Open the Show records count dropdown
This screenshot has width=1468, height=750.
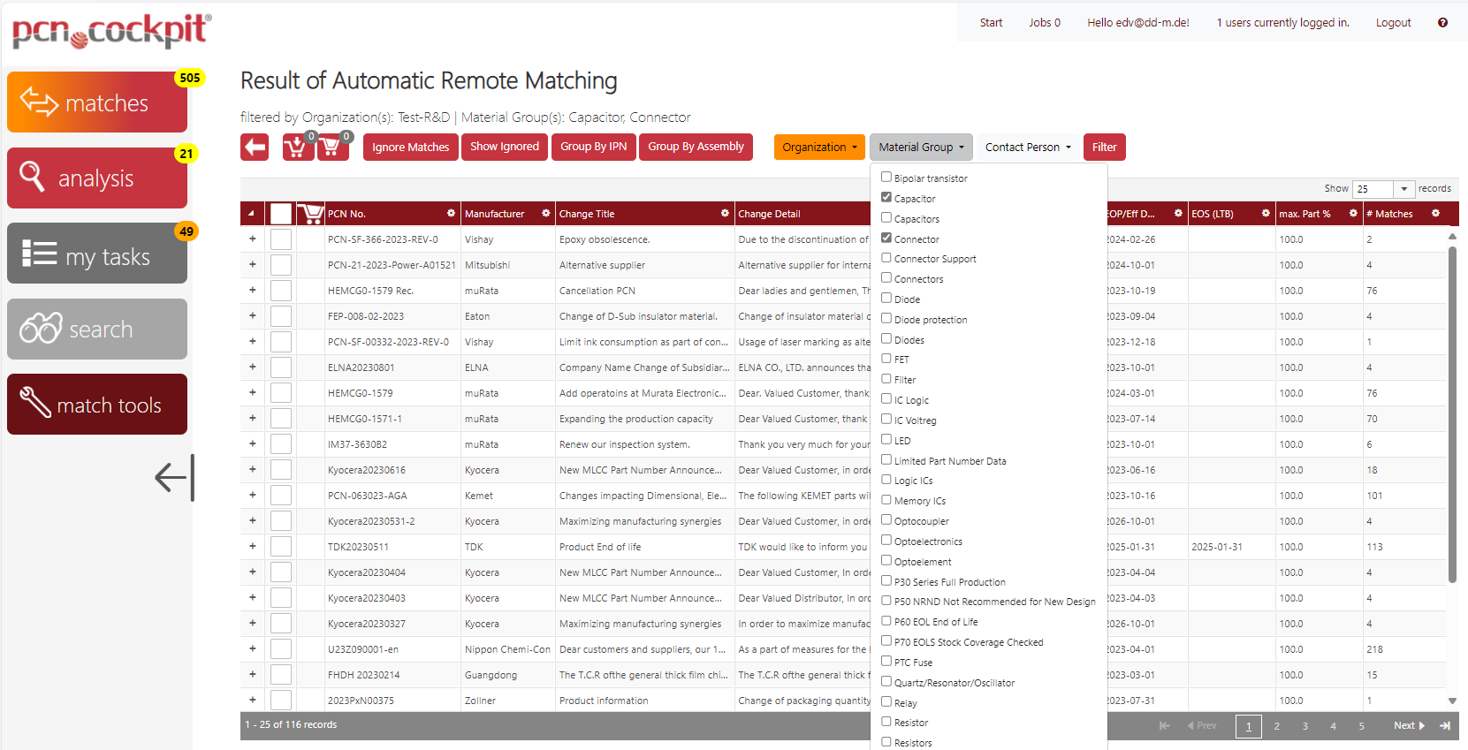1403,188
